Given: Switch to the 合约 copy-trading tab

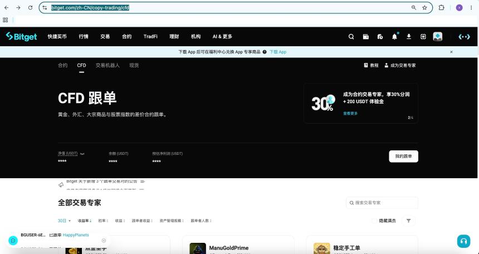Looking at the screenshot, I should point(62,65).
